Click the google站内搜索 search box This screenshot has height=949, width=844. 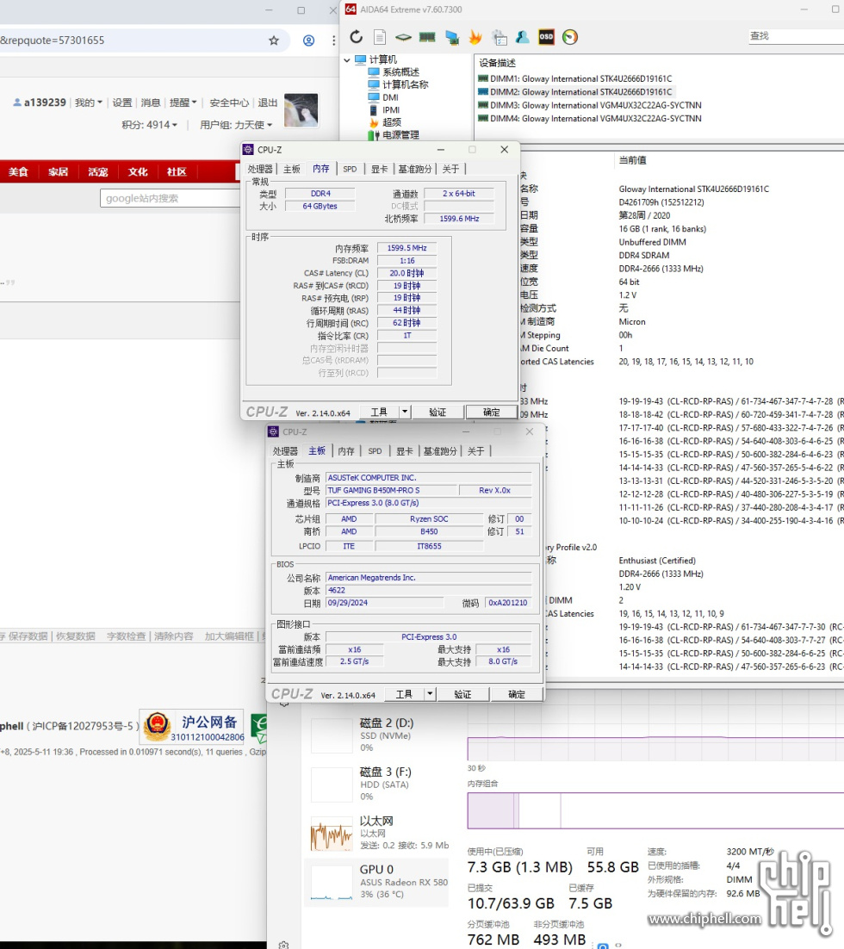171,199
